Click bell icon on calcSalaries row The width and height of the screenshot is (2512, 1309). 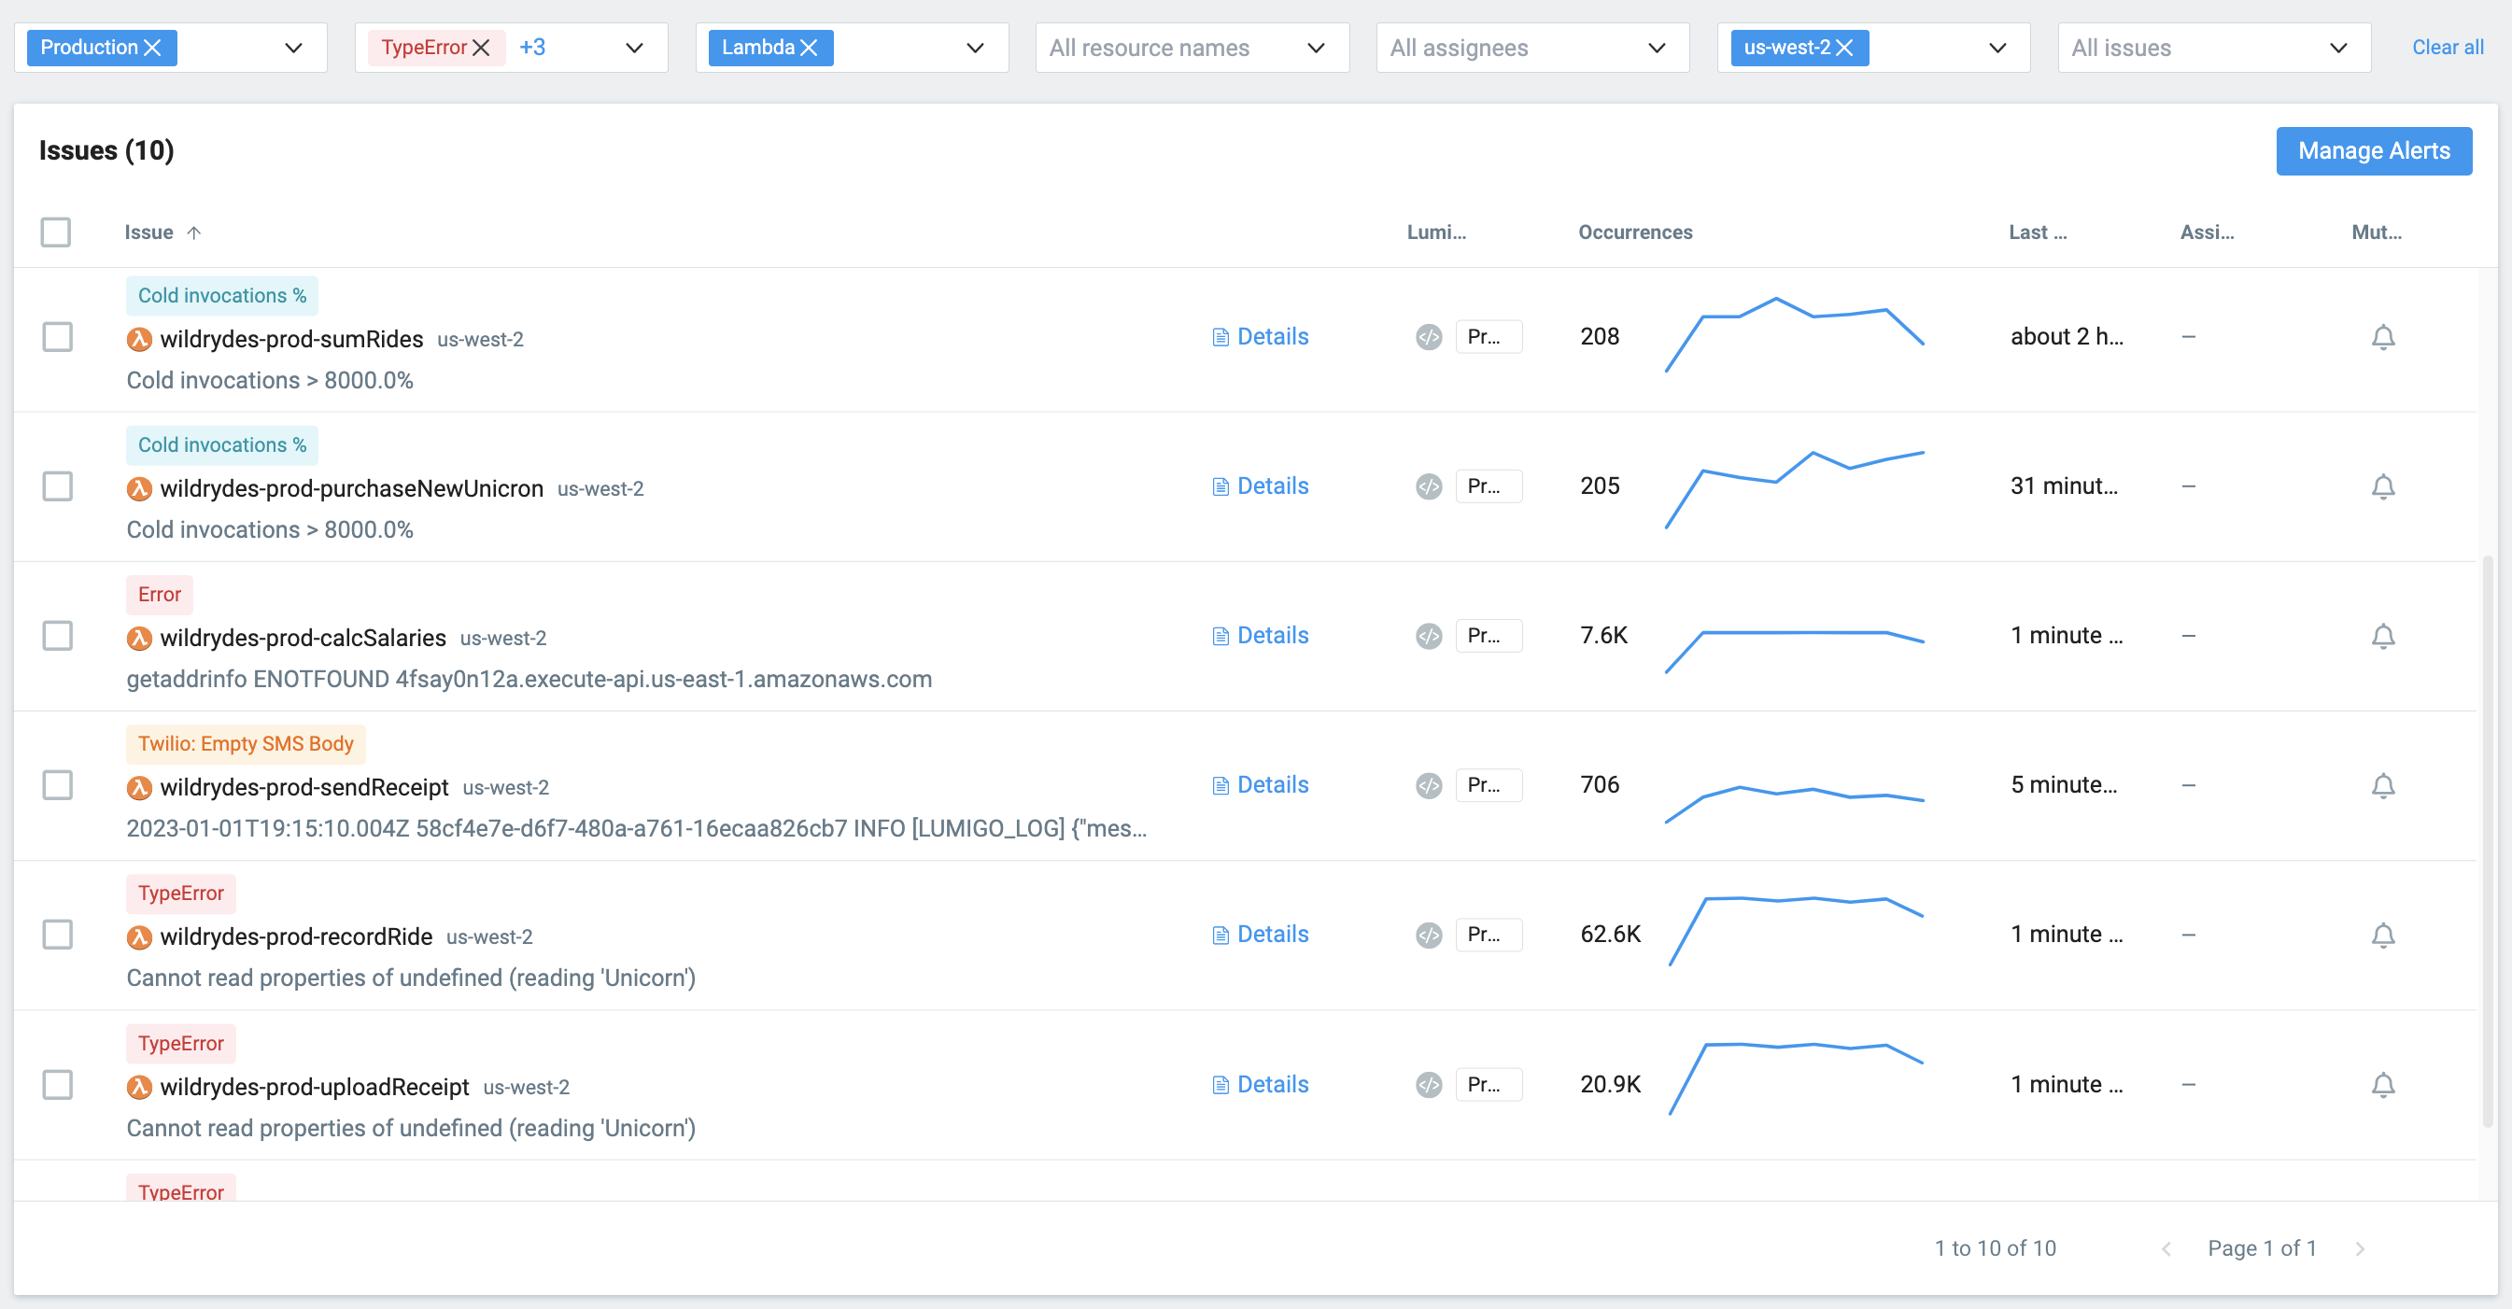coord(2382,636)
